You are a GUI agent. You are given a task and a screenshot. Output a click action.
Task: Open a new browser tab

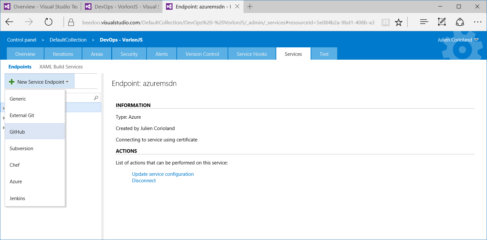tap(250, 6)
